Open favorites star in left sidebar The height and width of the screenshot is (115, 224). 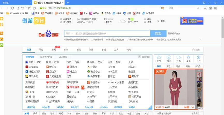coord(2,19)
